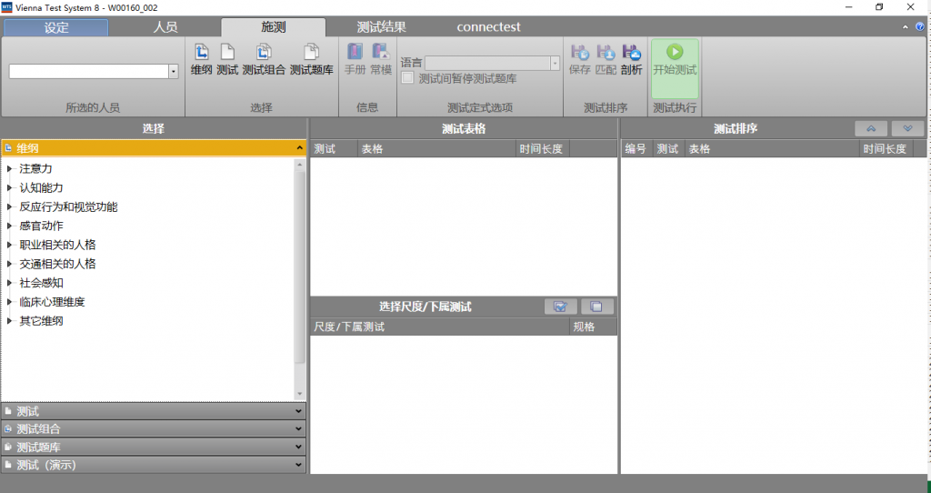Screen dimensions: 931x493
Task: Select the 测试组合 toolbar icon
Action: [x=263, y=59]
